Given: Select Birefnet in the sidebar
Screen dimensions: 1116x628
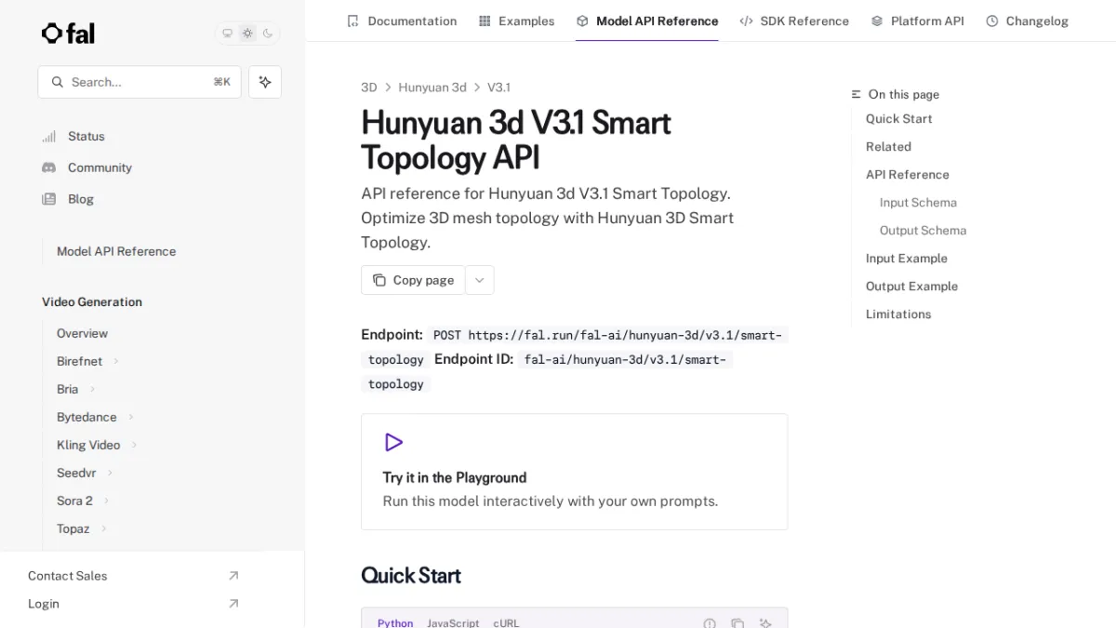Looking at the screenshot, I should click(79, 361).
